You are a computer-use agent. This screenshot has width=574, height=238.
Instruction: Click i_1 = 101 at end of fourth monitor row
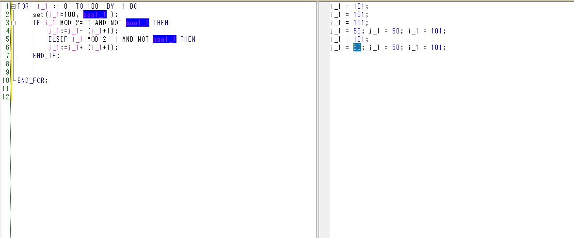(427, 31)
